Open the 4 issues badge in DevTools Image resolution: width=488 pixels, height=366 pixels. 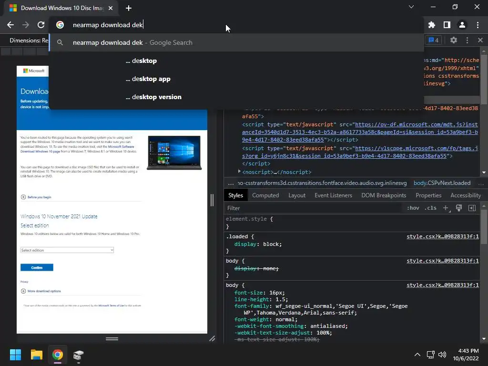coord(434,40)
